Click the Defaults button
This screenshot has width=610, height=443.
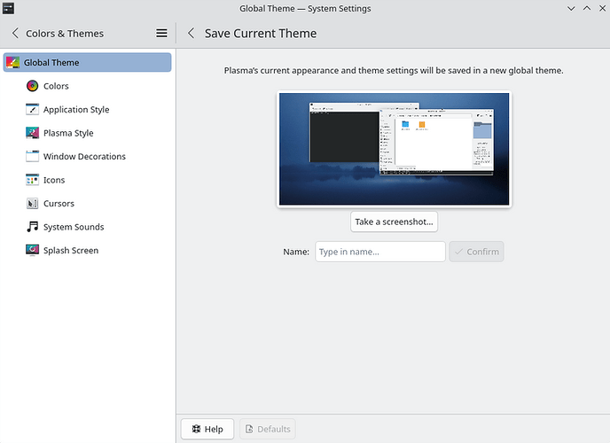coord(268,429)
